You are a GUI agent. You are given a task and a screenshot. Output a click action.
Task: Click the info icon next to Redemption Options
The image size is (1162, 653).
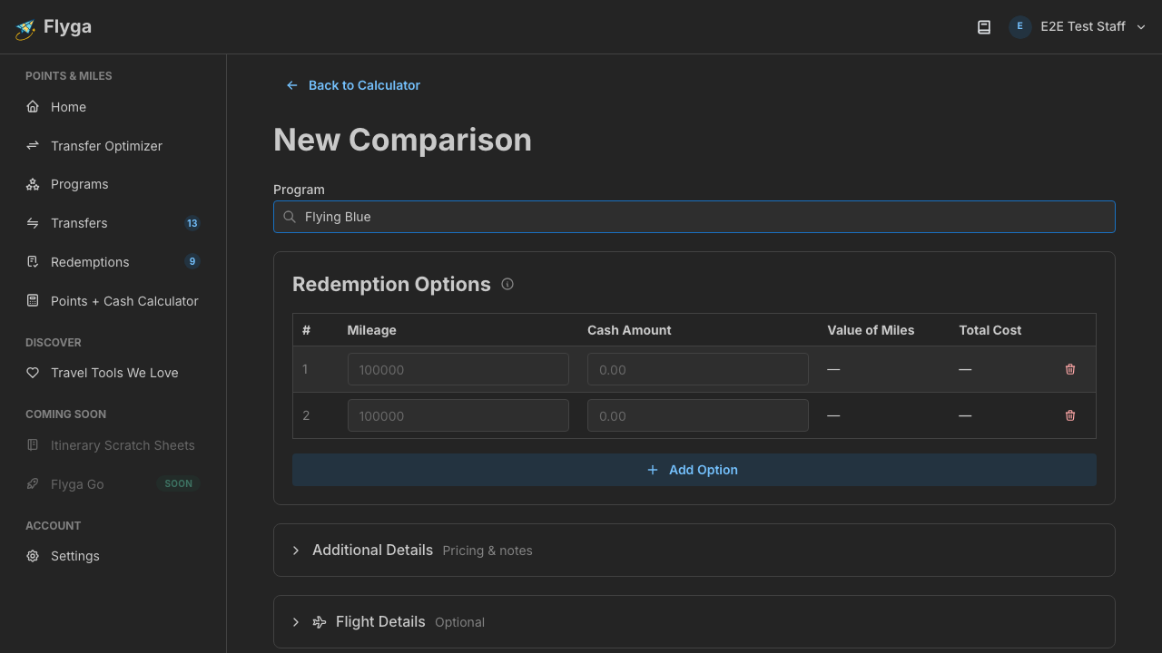tap(507, 284)
